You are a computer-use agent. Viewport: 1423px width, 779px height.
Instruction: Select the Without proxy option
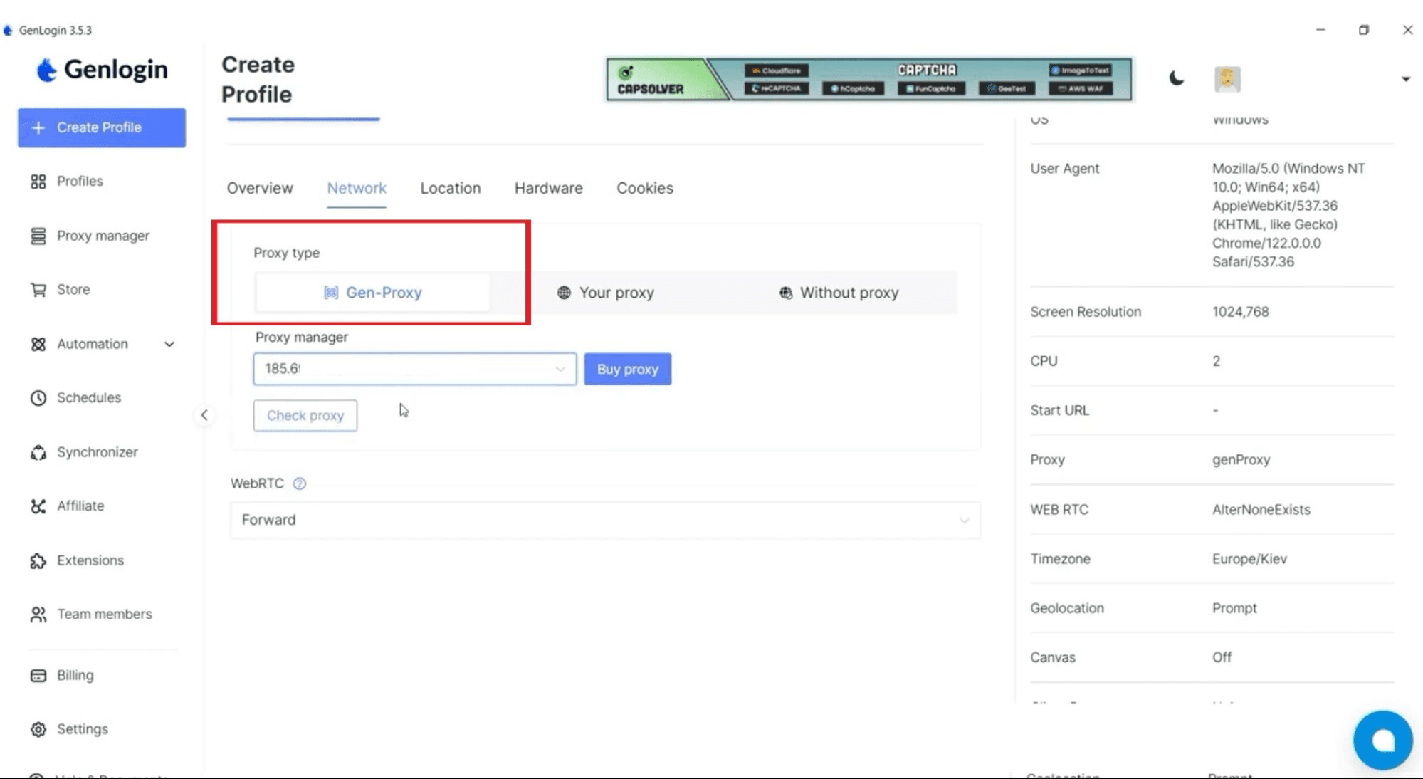click(839, 293)
